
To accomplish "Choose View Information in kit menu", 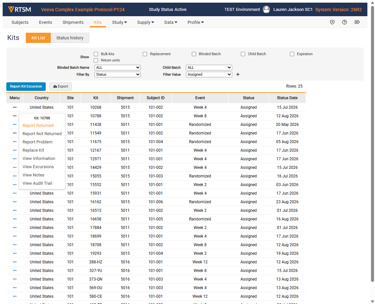I will point(39,158).
